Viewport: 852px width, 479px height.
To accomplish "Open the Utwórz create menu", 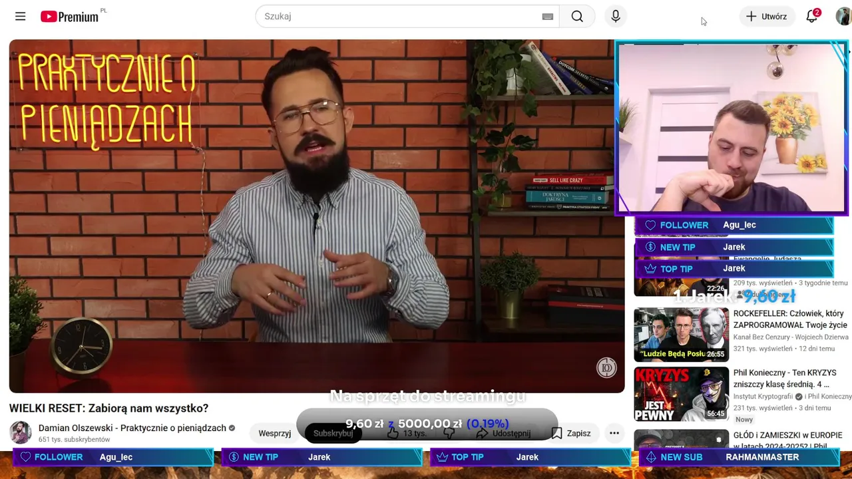I will tap(767, 17).
